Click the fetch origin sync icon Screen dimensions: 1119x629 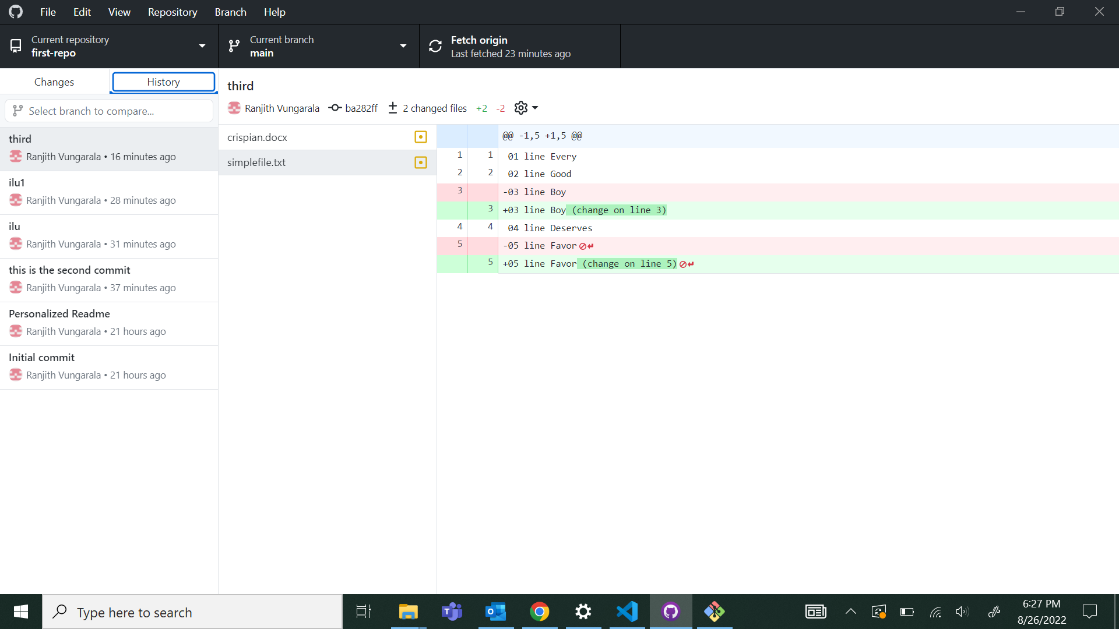(x=435, y=46)
